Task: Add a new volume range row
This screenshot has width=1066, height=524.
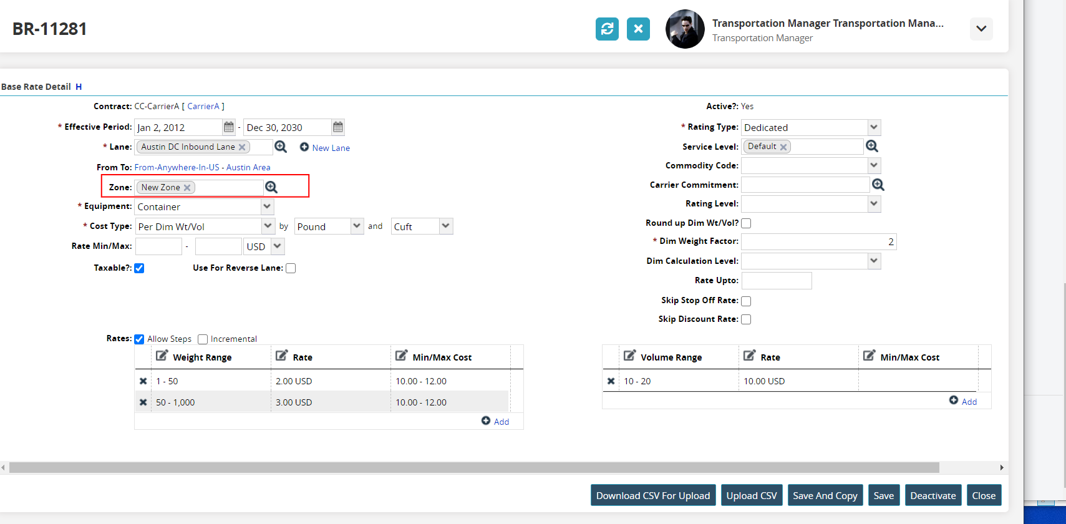Action: tap(963, 401)
